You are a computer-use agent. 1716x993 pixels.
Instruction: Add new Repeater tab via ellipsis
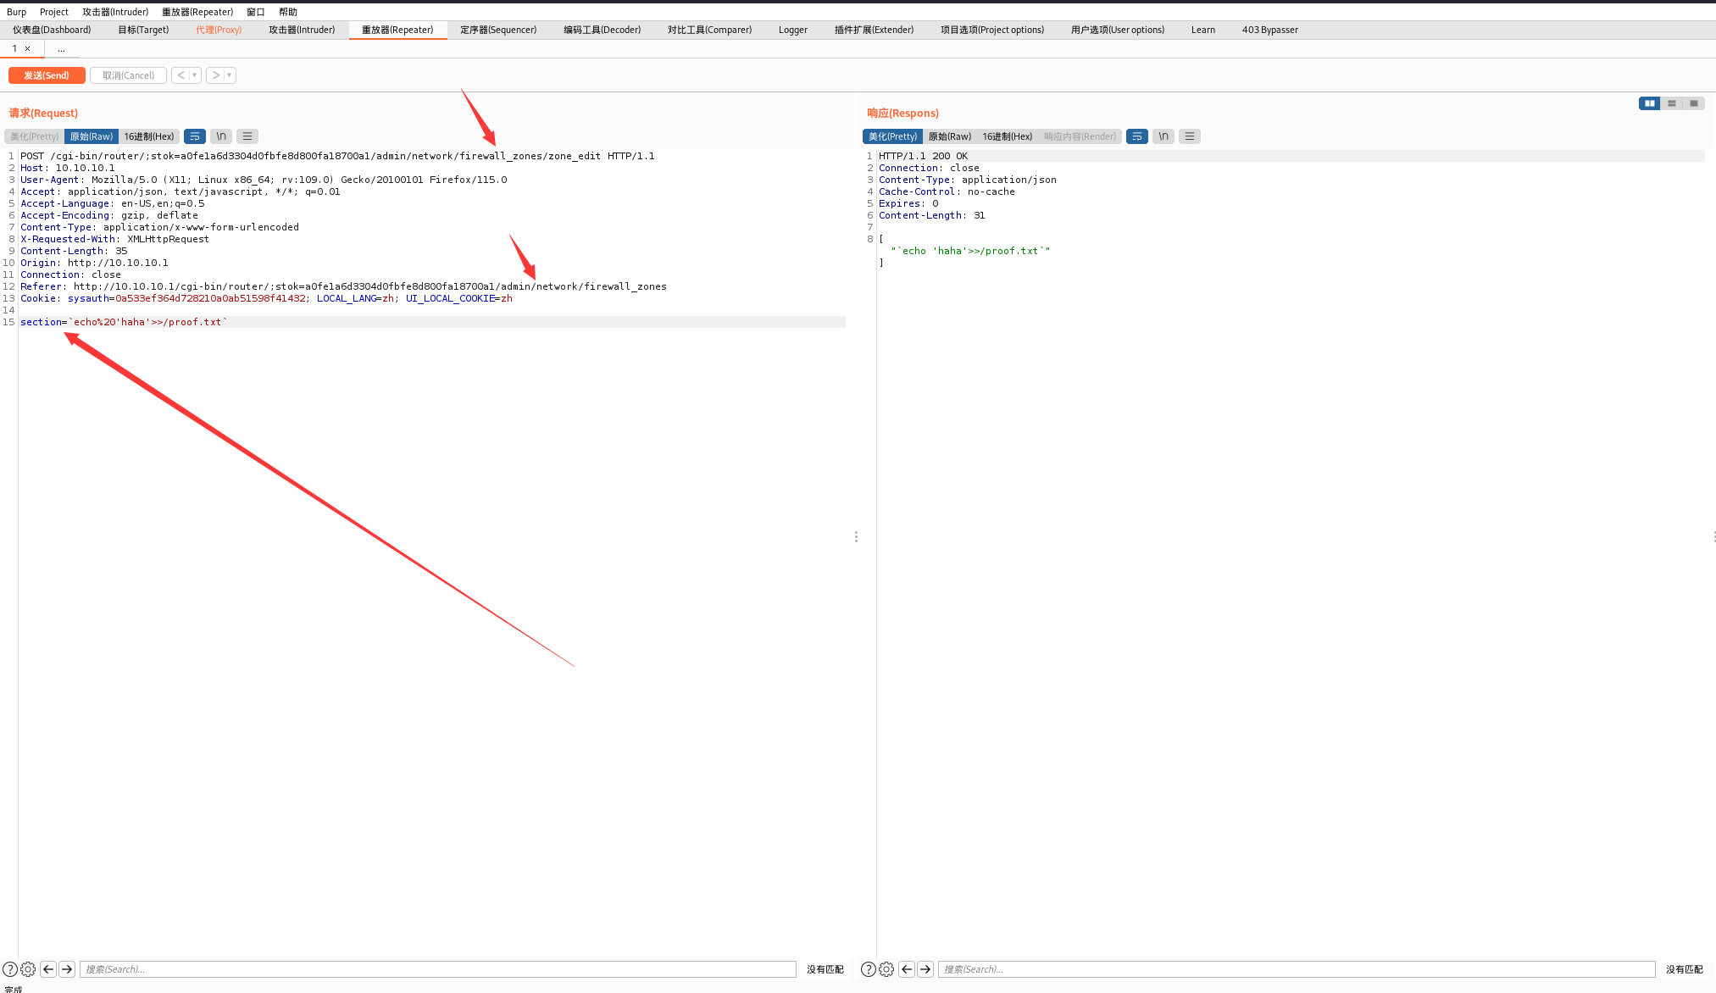[x=61, y=49]
